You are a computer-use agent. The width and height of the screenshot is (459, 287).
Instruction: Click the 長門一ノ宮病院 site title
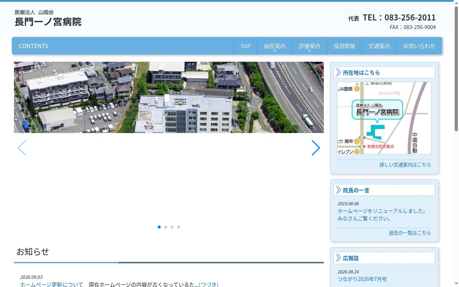[48, 22]
